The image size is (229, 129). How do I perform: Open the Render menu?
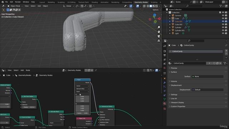coord(18,2)
